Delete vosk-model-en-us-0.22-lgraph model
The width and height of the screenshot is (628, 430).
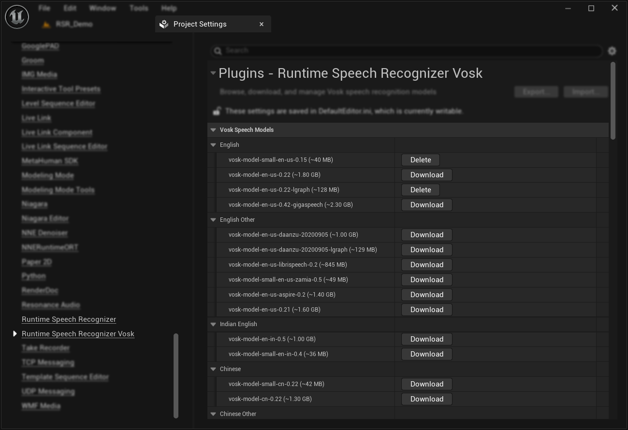tap(421, 190)
